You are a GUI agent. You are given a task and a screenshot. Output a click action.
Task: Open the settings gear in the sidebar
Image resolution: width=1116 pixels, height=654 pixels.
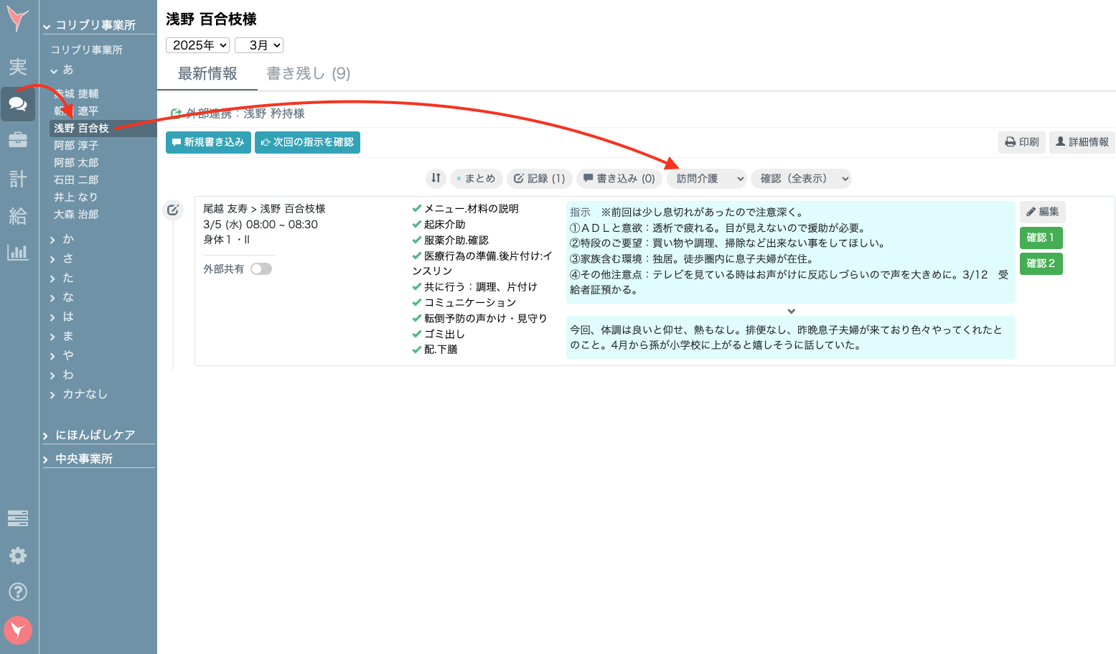18,555
